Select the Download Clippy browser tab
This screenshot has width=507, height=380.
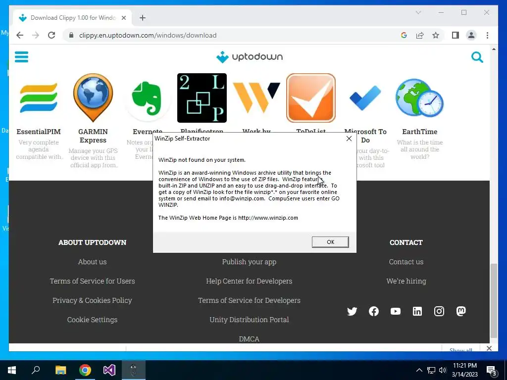click(x=72, y=18)
